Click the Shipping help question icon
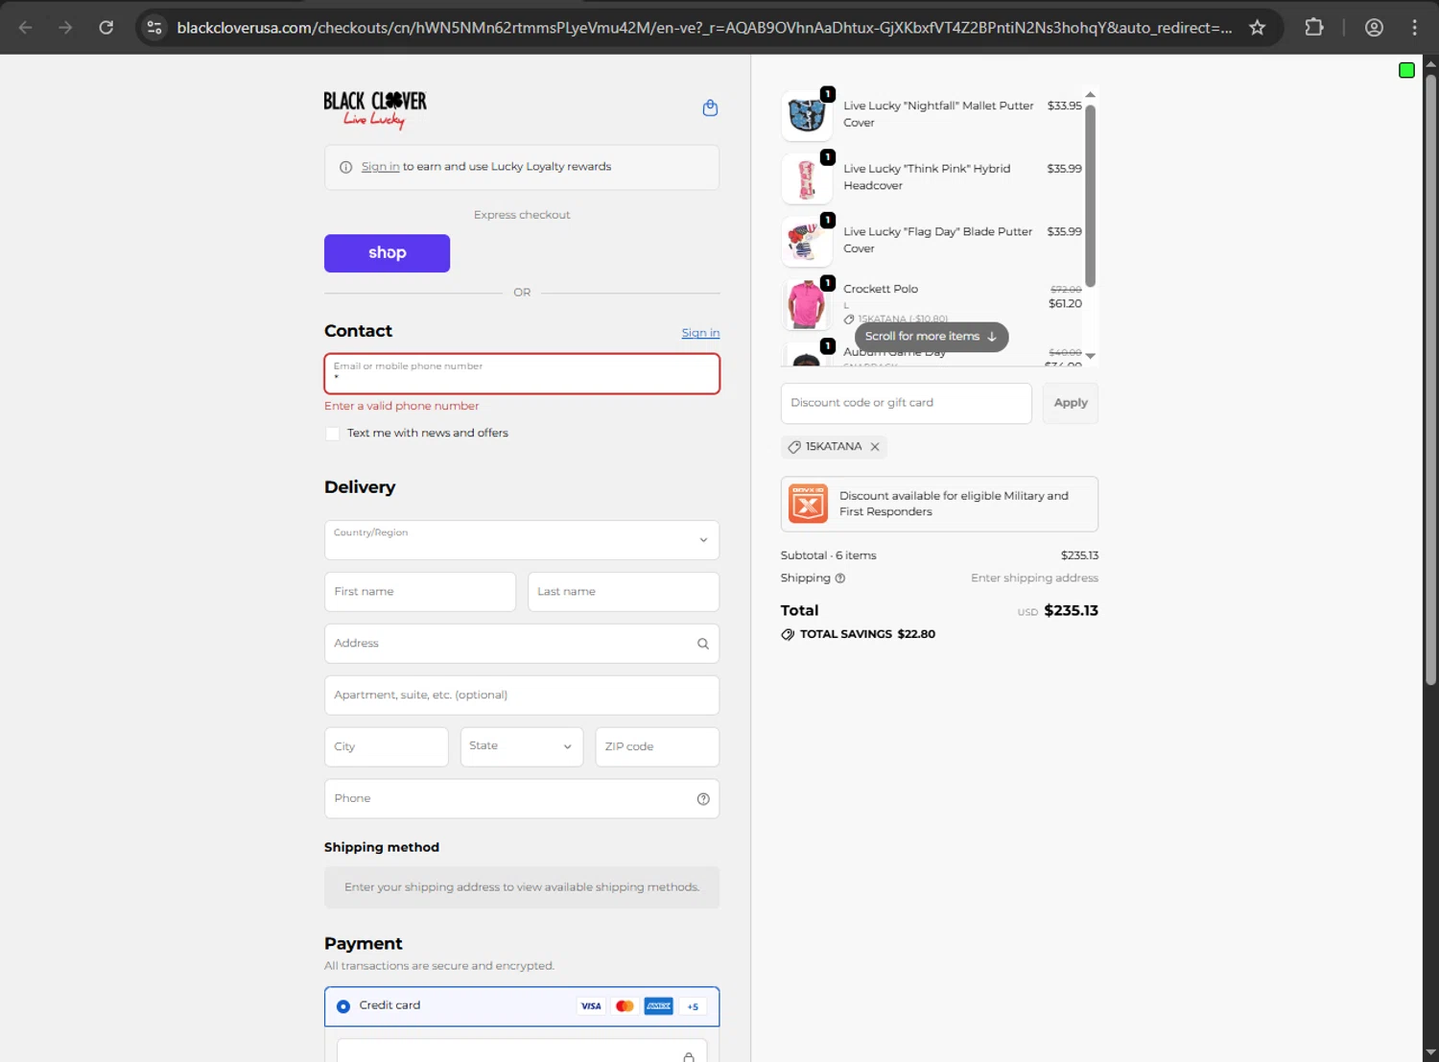Image resolution: width=1439 pixels, height=1062 pixels. point(840,578)
